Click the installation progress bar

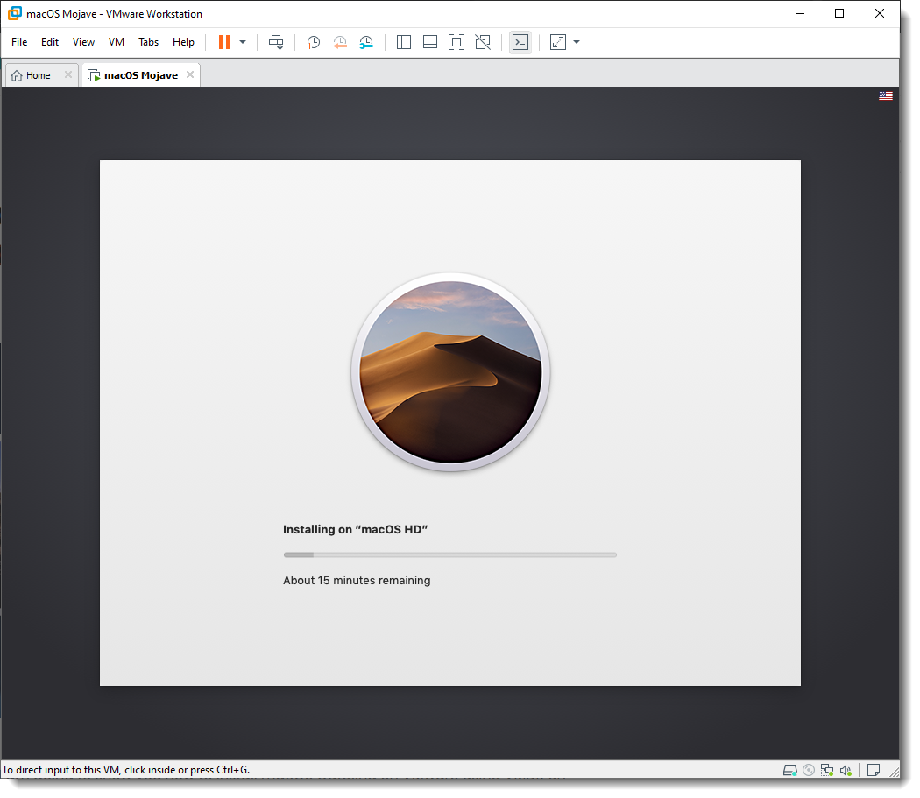(449, 554)
